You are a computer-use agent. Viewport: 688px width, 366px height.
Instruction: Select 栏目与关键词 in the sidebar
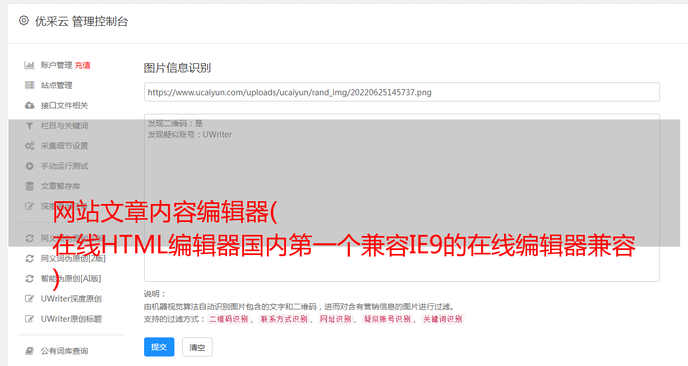[64, 126]
